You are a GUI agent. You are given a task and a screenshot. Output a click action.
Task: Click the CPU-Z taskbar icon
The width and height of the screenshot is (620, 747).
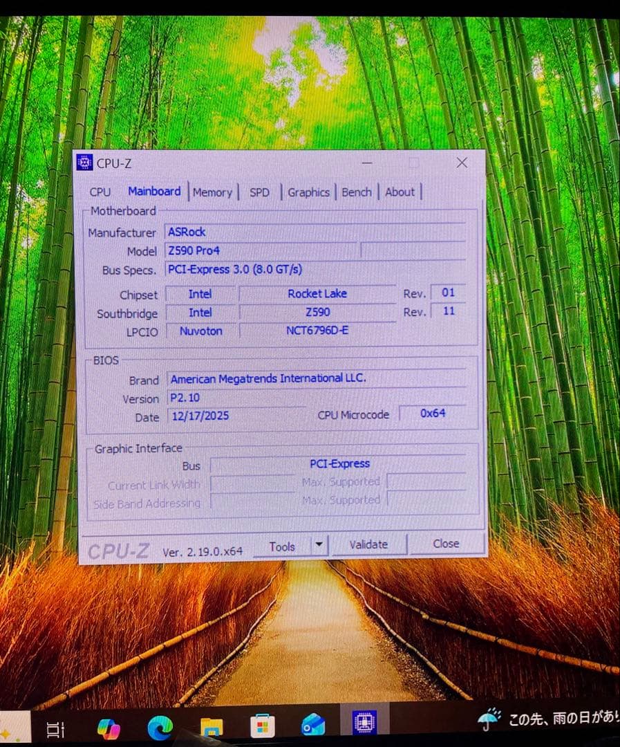click(365, 721)
